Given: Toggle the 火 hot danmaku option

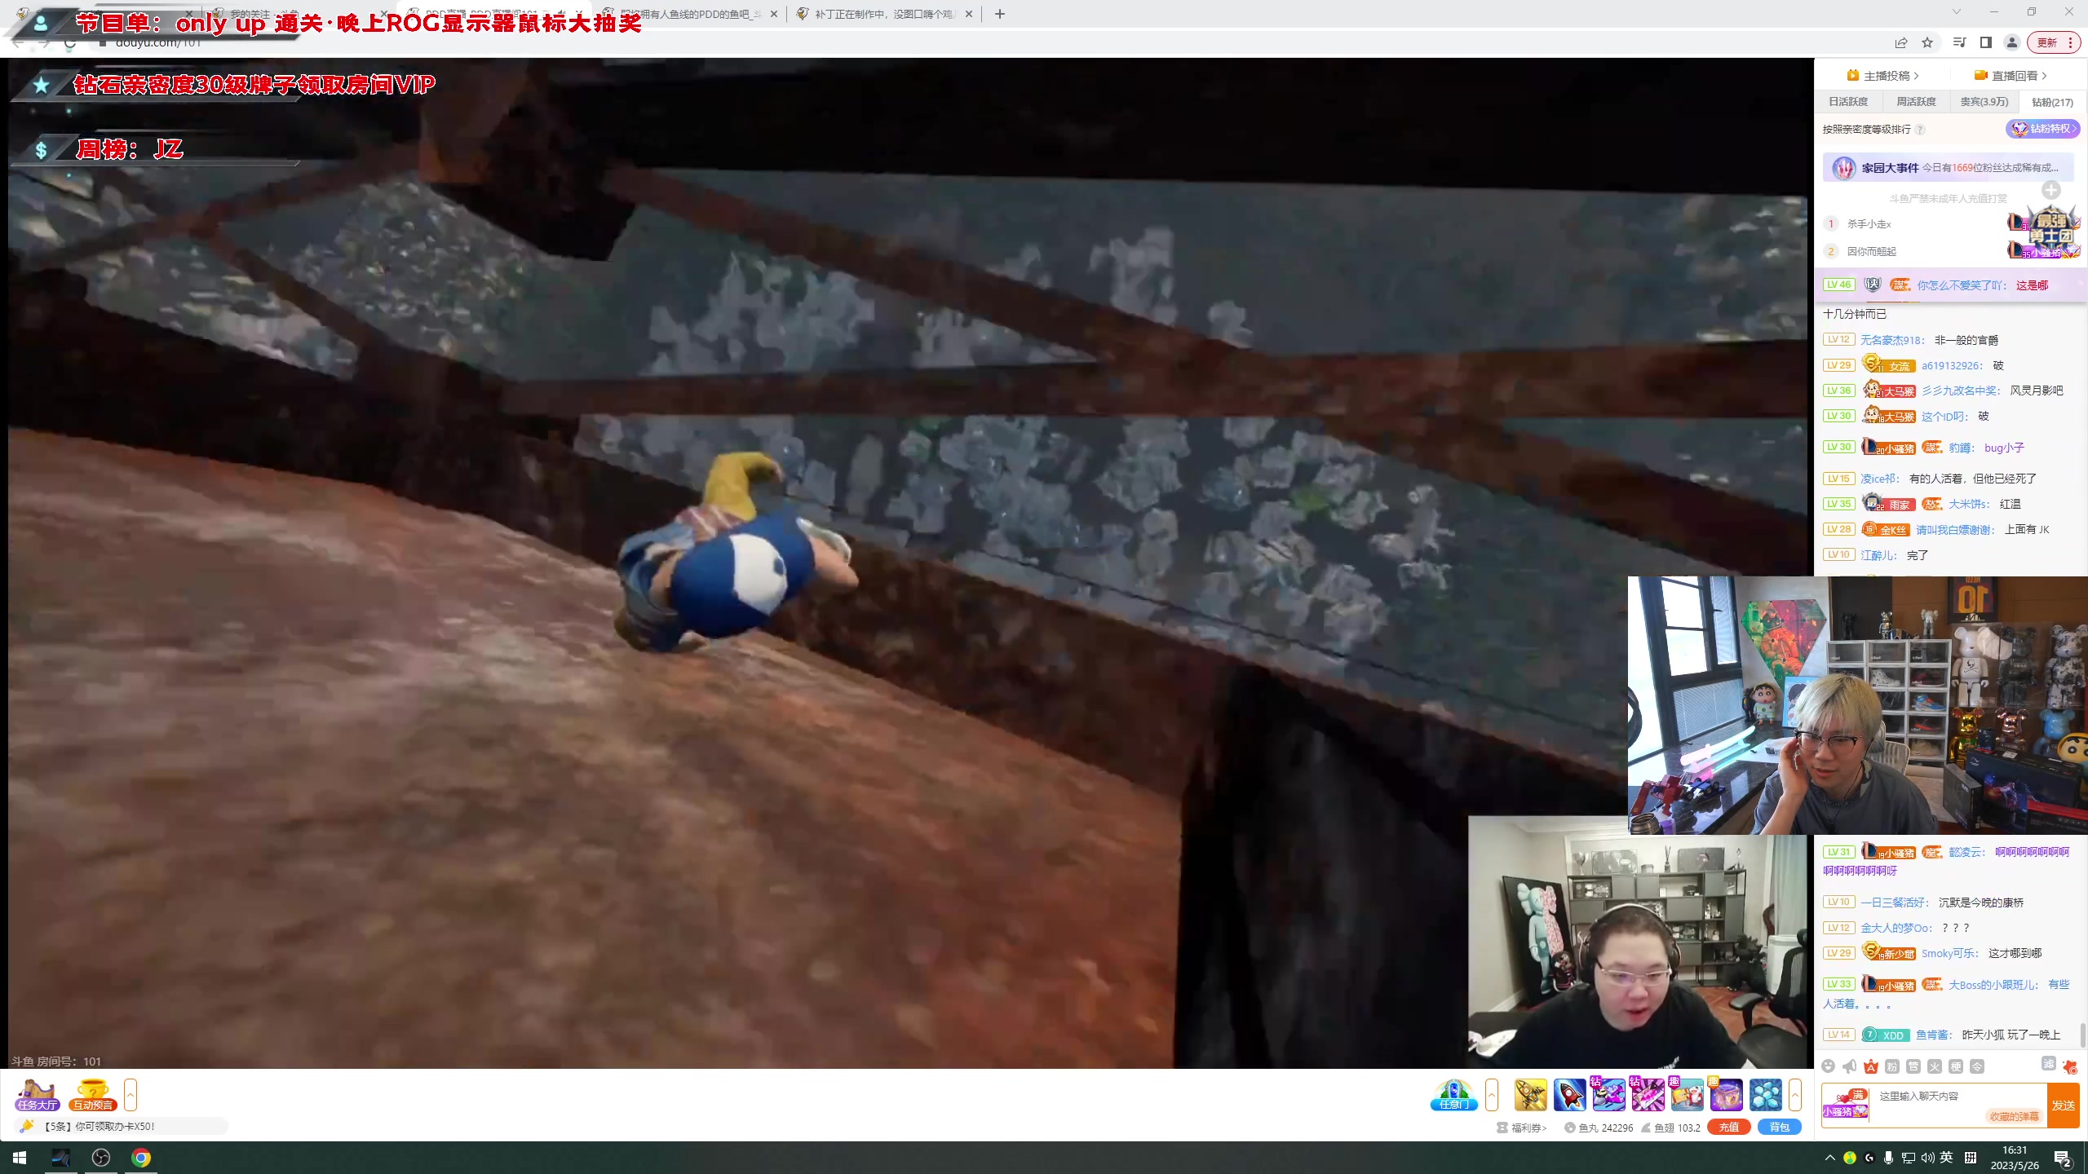Looking at the screenshot, I should coord(1935,1066).
